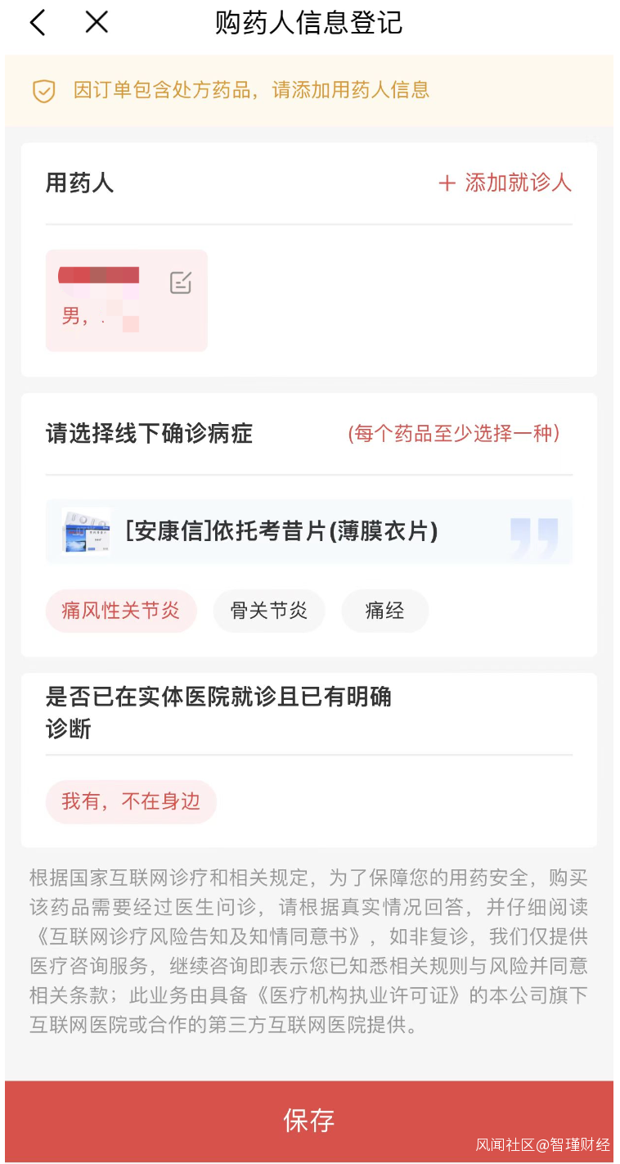Image resolution: width=620 pixels, height=1164 pixels.
Task: Tap the prescription notice banner text
Action: pos(251,90)
